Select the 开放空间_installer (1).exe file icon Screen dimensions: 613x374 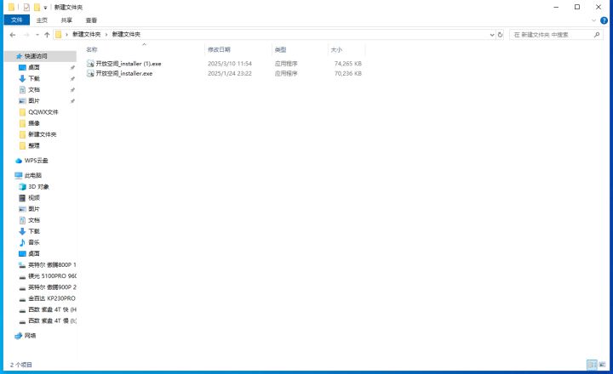click(90, 63)
